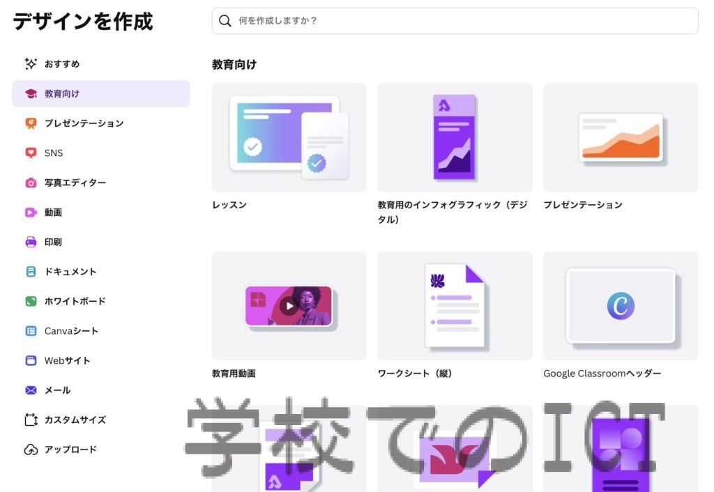Open the ホワイトボード icon
The height and width of the screenshot is (492, 714).
pyautogui.click(x=31, y=301)
